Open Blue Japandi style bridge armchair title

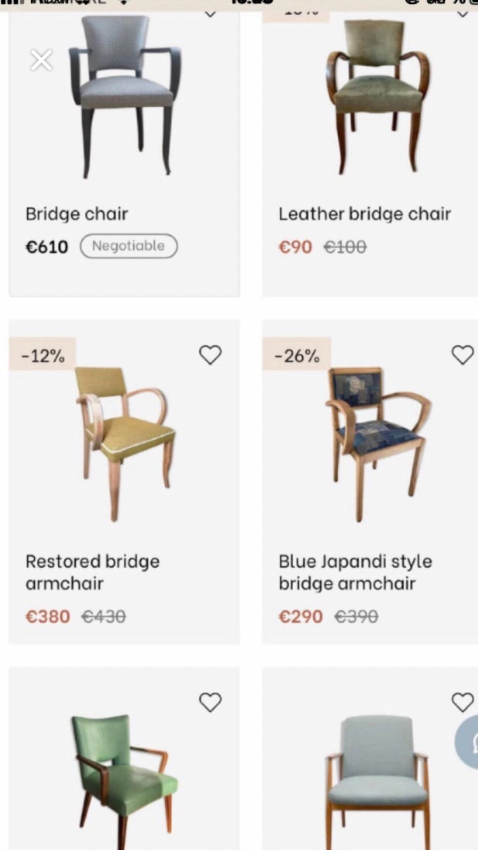click(x=355, y=572)
